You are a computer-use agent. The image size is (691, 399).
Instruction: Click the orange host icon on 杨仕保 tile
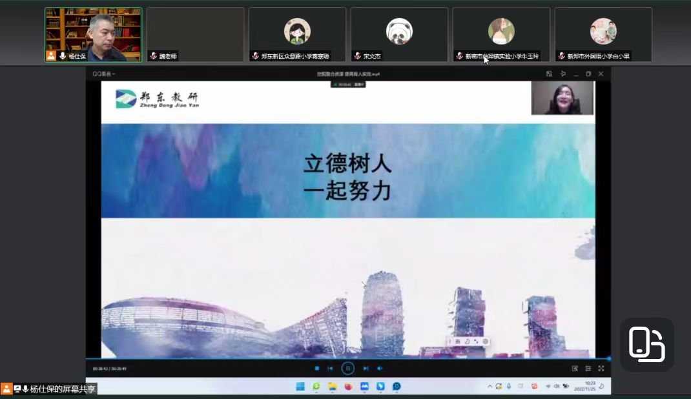51,56
